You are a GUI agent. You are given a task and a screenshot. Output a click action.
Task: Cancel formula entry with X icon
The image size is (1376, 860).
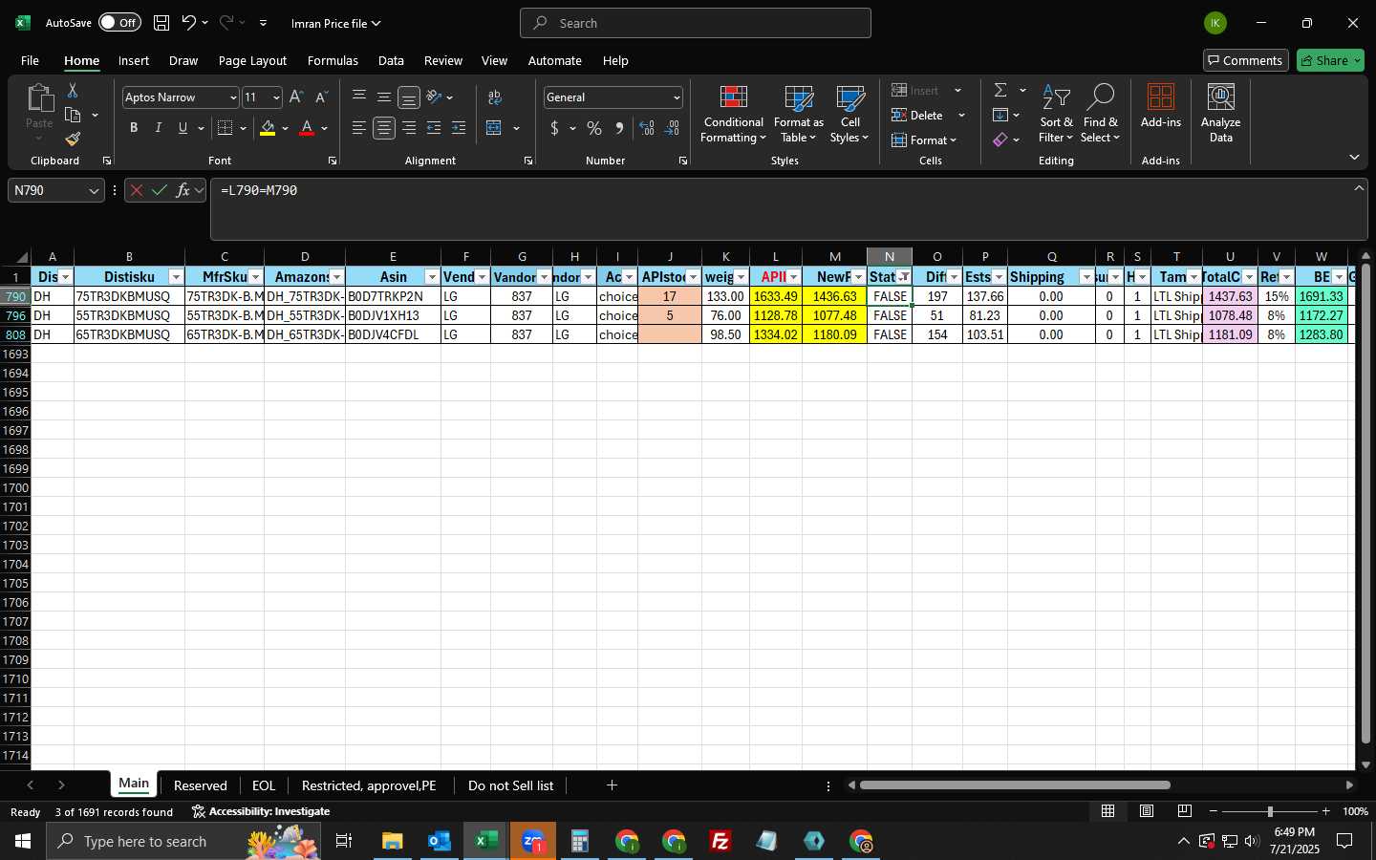pos(136,190)
